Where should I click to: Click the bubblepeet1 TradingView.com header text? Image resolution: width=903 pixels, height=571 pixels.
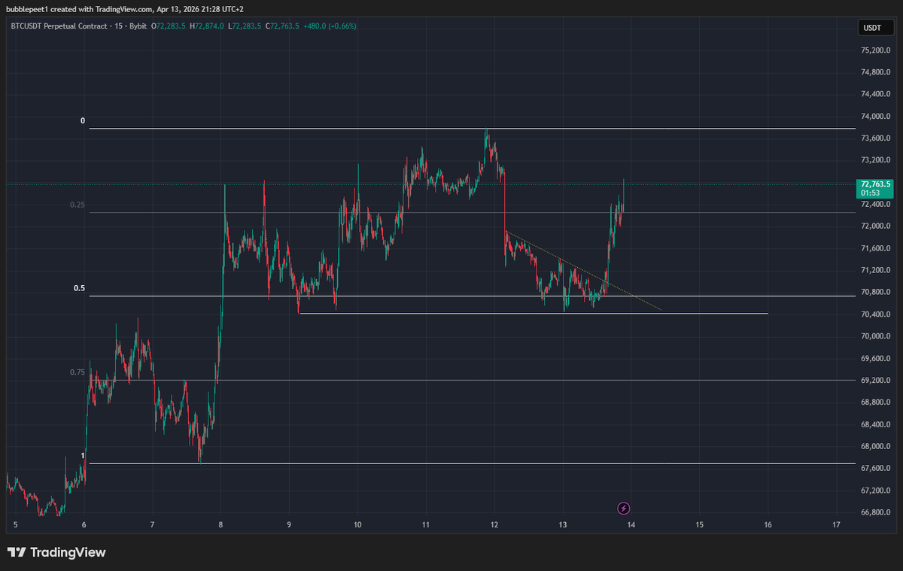click(x=124, y=8)
